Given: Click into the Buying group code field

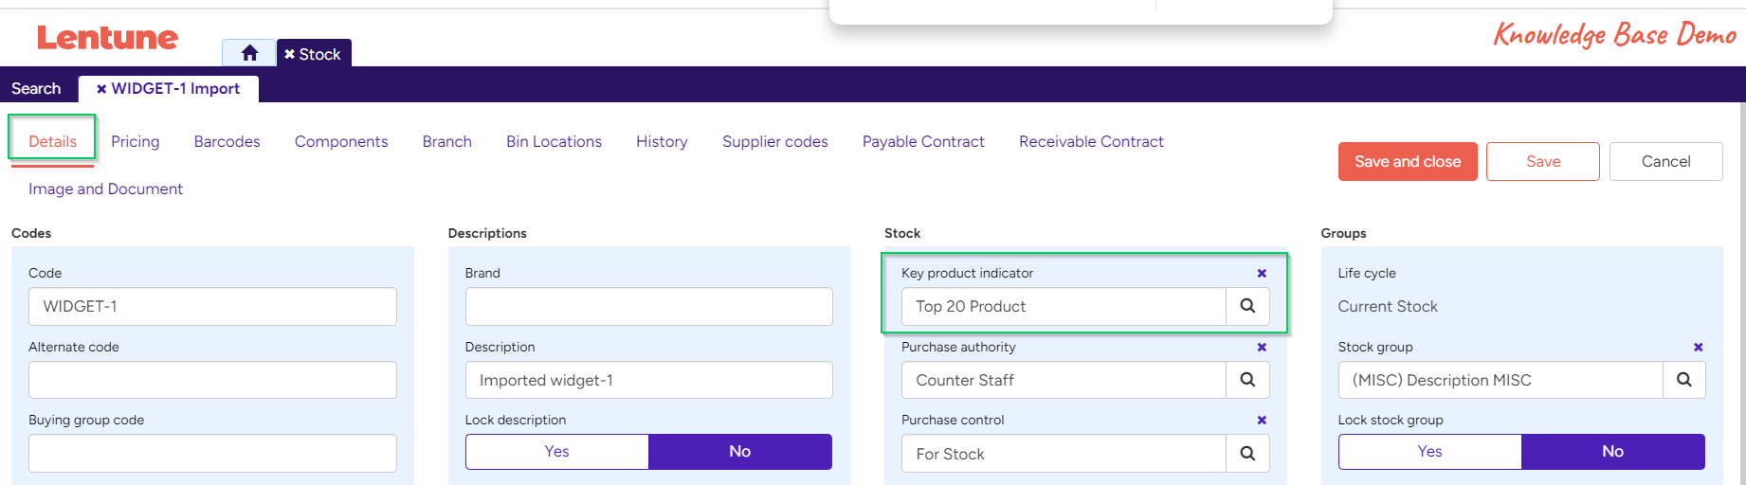Looking at the screenshot, I should pyautogui.click(x=212, y=454).
